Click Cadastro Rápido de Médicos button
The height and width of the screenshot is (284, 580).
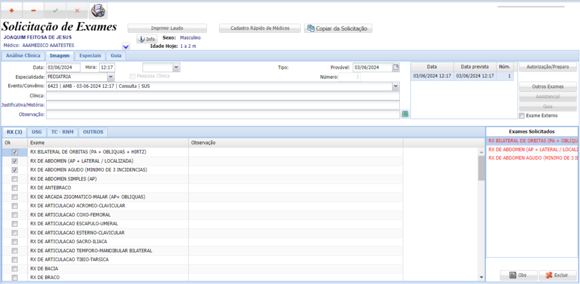[x=260, y=28]
